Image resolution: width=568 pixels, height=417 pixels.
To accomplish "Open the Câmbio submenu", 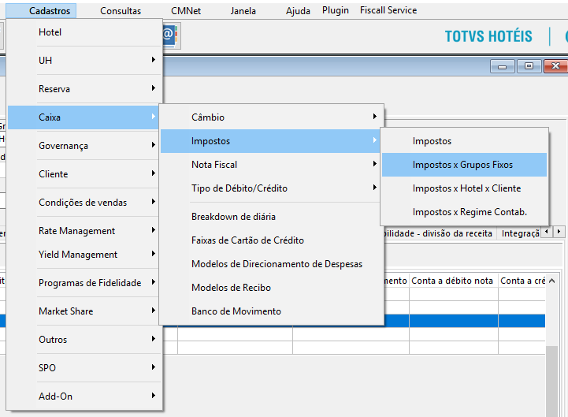I will [272, 117].
